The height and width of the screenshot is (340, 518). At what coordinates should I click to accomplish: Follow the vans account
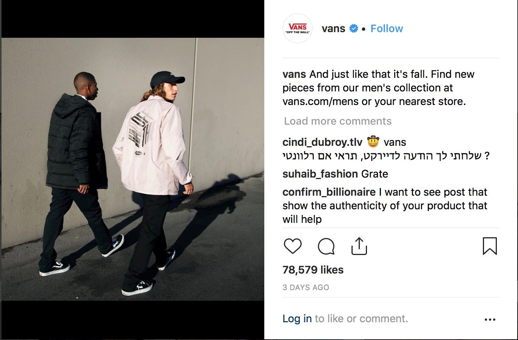click(387, 29)
